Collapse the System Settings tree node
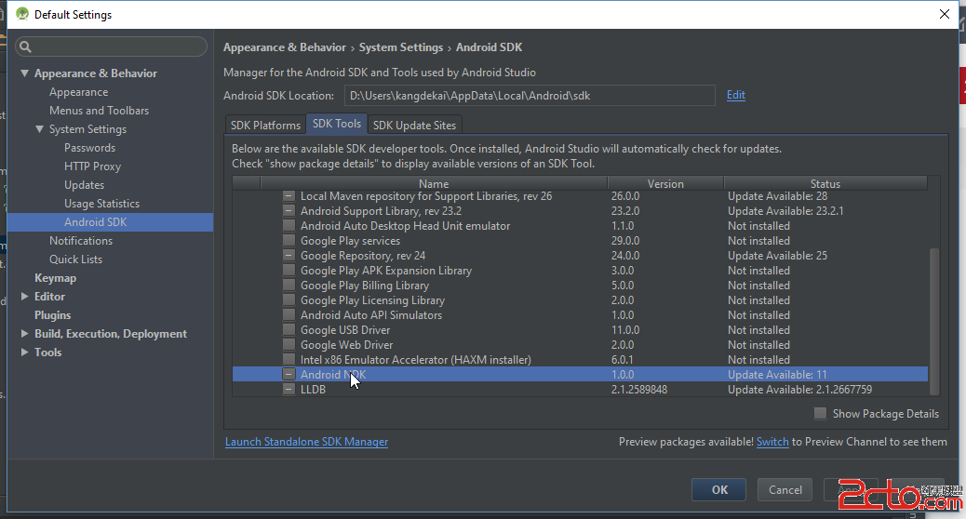Image resolution: width=966 pixels, height=519 pixels. 40,129
